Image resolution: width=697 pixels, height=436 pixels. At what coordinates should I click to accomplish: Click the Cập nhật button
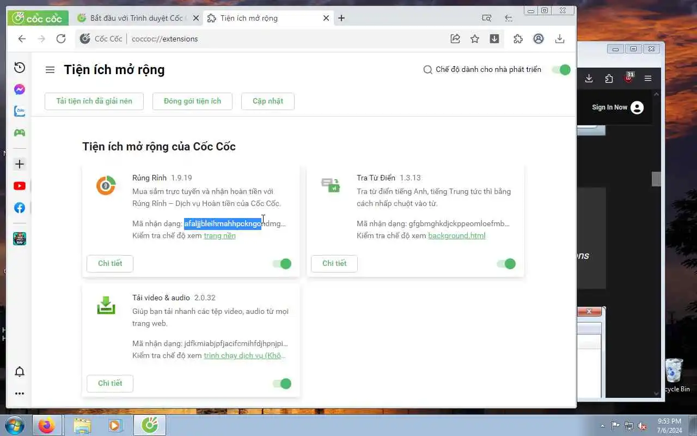tap(268, 101)
